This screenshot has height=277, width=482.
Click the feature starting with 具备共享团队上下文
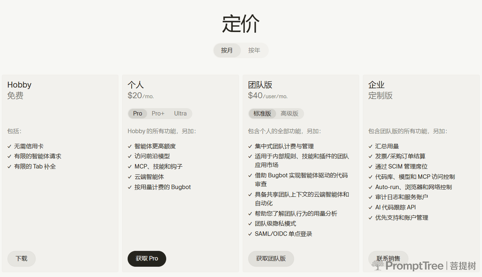click(302, 199)
